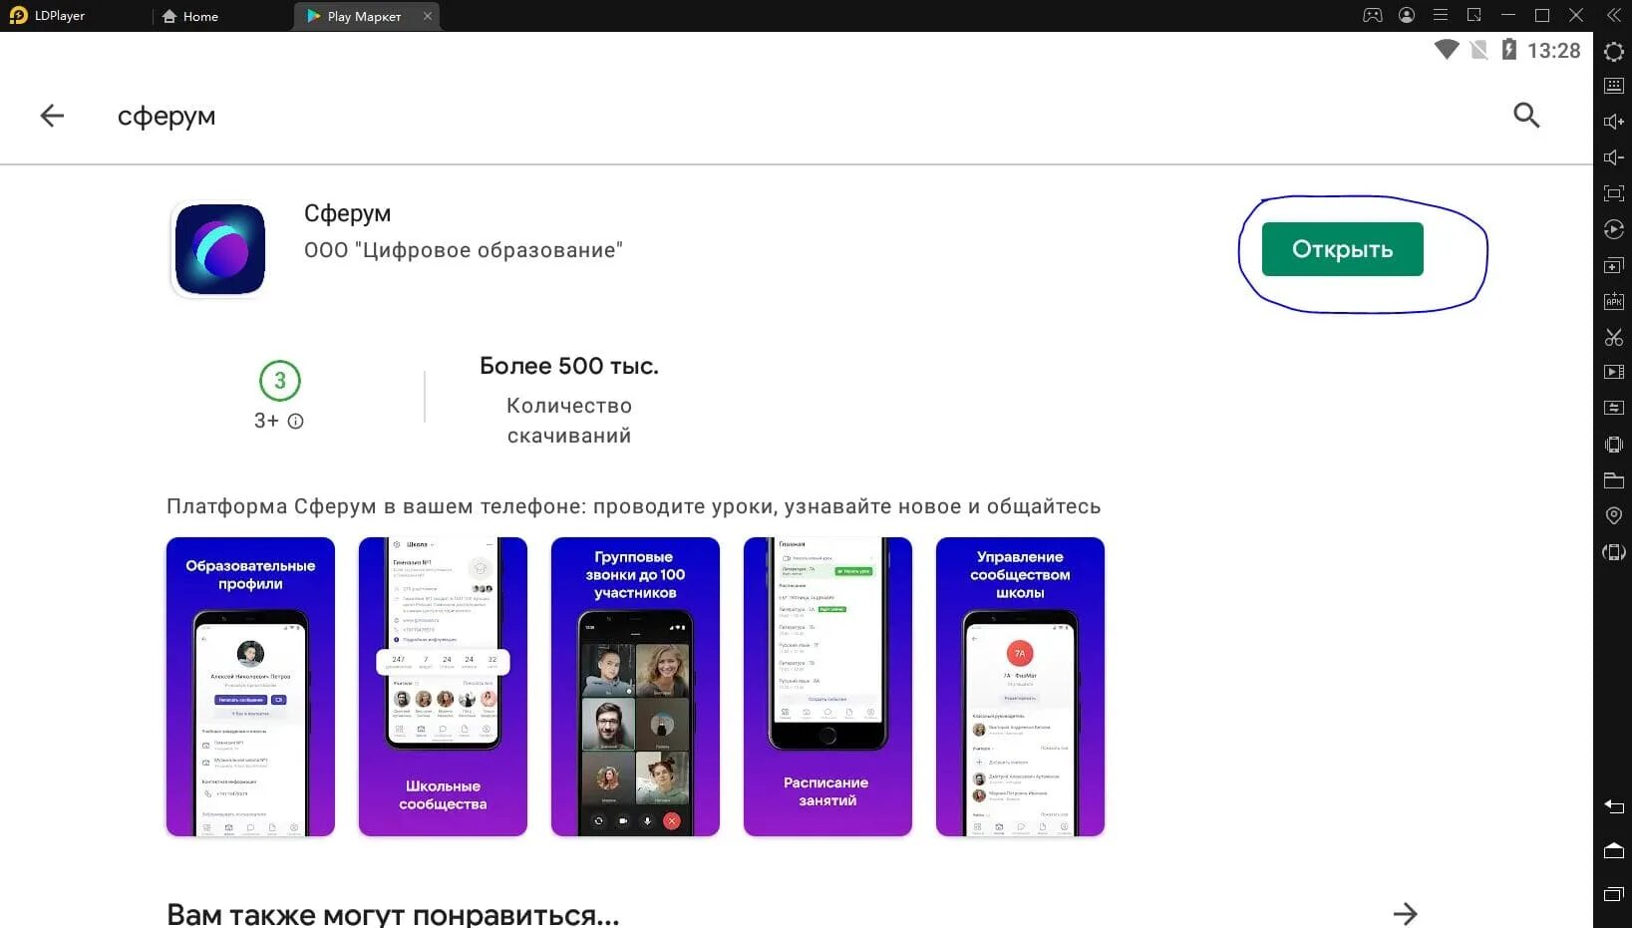This screenshot has height=928, width=1632.
Task: Open the synchronizer tool in sidebar
Action: click(x=1613, y=408)
